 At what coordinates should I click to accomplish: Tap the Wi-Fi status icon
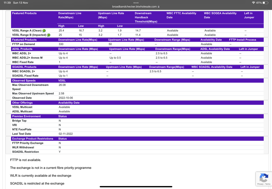click(253, 3)
